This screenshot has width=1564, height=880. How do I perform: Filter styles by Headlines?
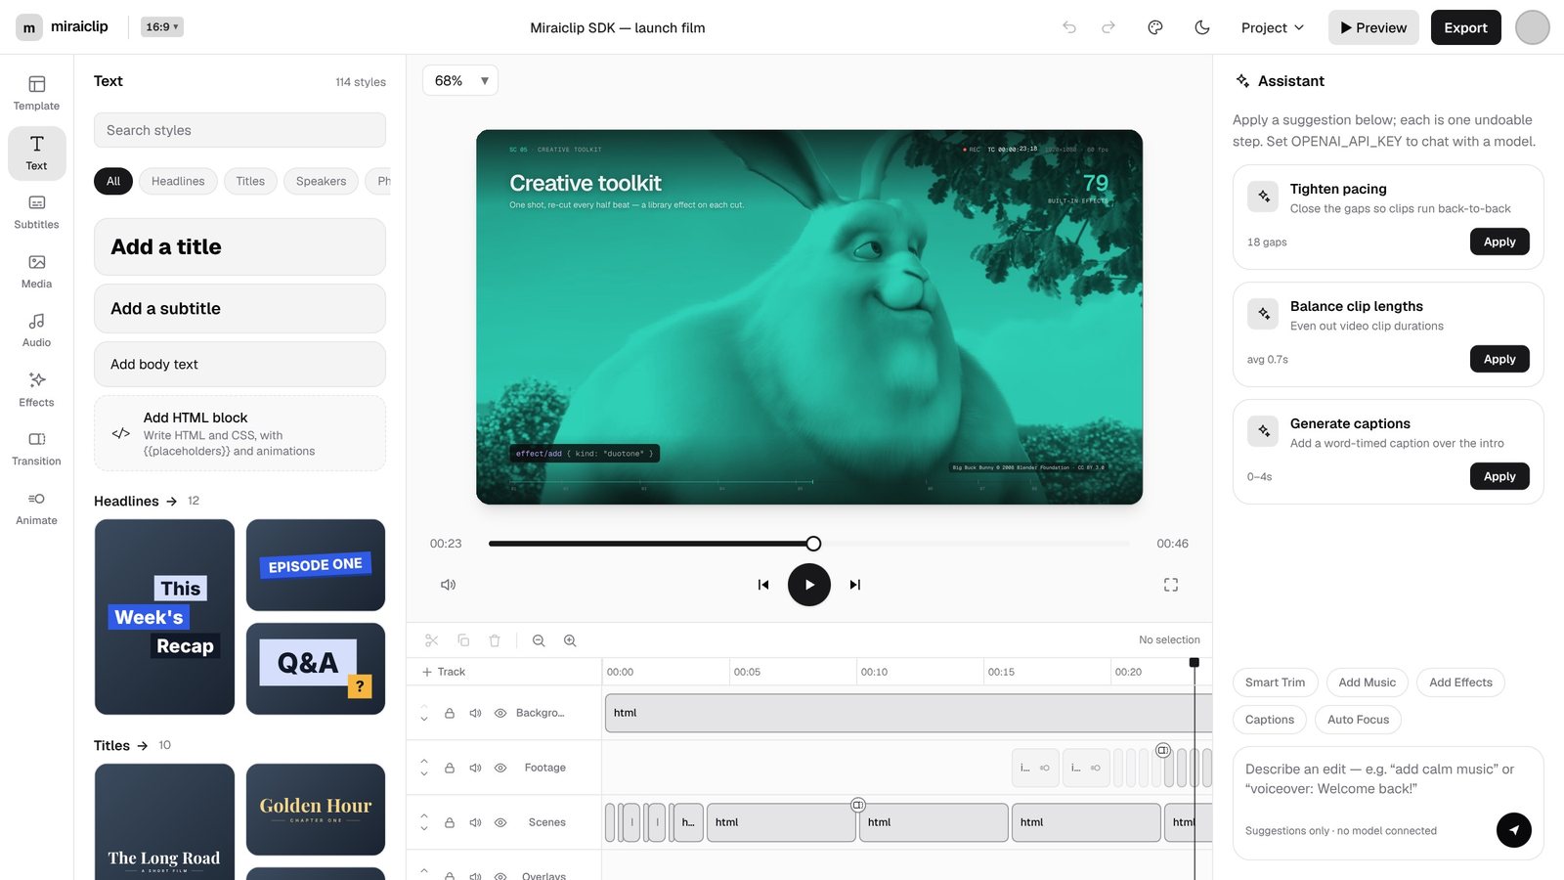pyautogui.click(x=178, y=181)
